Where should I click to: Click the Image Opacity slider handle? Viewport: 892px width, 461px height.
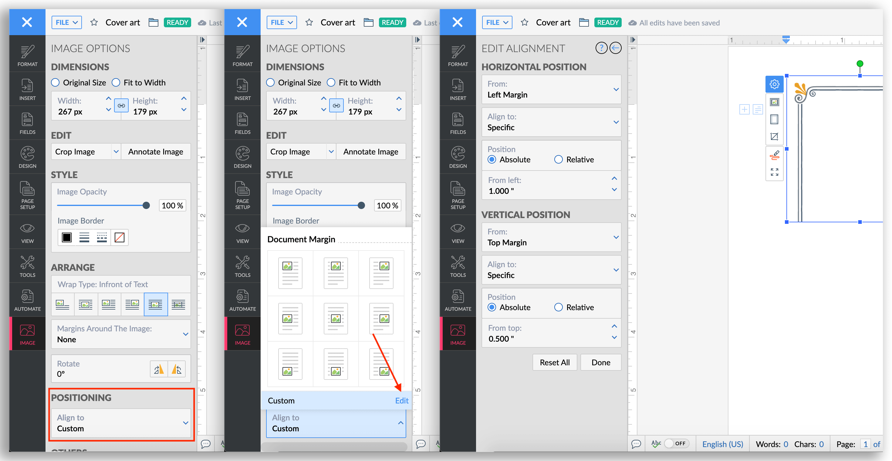pyautogui.click(x=146, y=206)
